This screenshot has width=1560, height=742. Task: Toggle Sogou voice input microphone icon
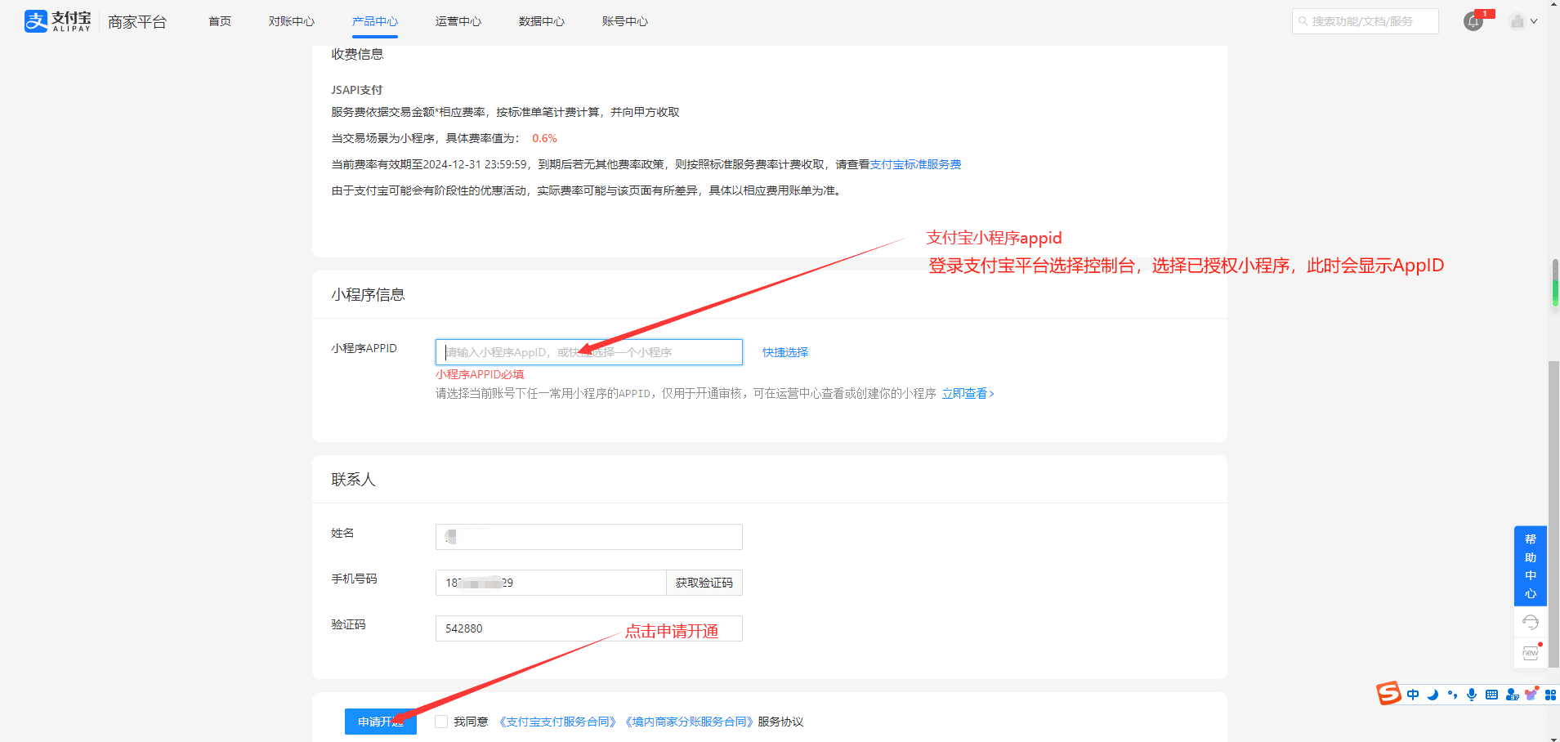pyautogui.click(x=1472, y=695)
